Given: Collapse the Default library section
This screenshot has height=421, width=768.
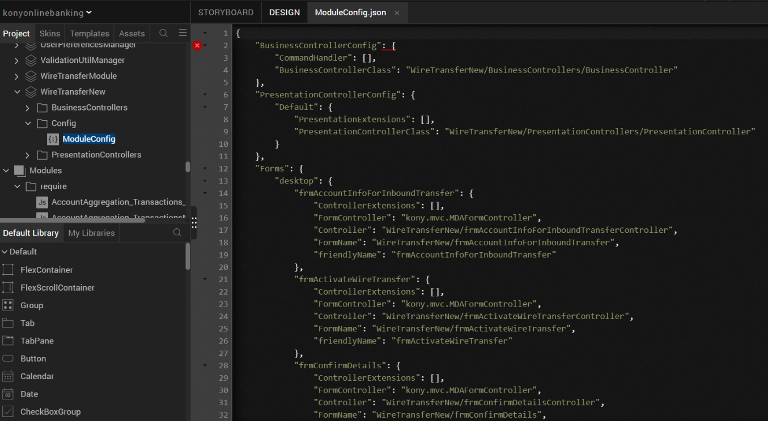Looking at the screenshot, I should [5, 252].
